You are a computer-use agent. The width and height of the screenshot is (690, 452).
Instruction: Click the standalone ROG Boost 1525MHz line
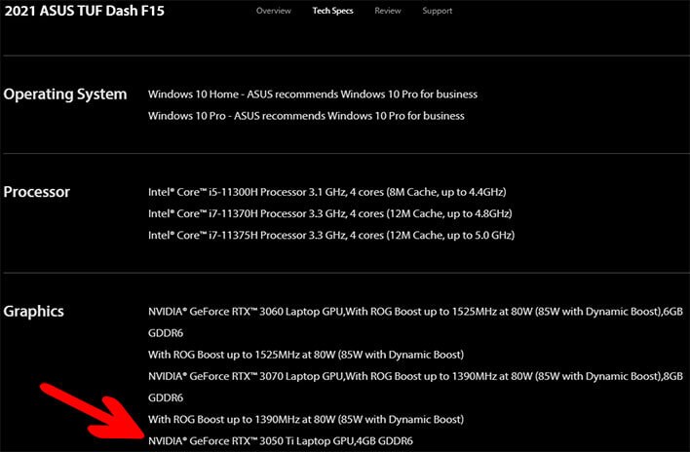coord(305,354)
